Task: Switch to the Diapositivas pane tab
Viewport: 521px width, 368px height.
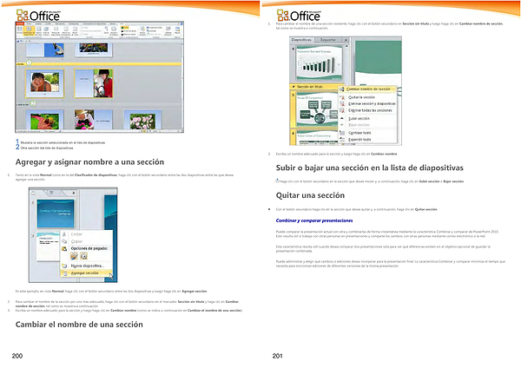Action: (301, 40)
